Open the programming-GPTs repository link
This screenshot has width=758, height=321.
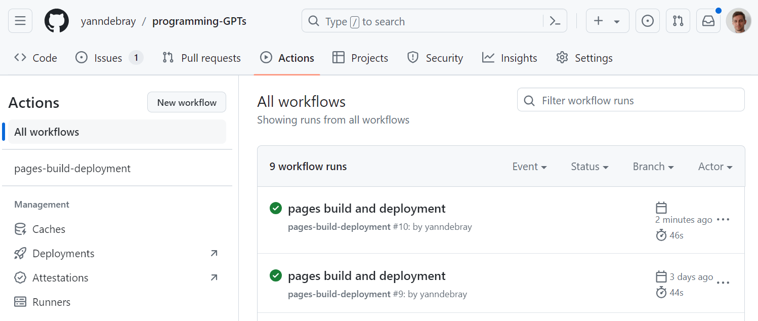(199, 21)
